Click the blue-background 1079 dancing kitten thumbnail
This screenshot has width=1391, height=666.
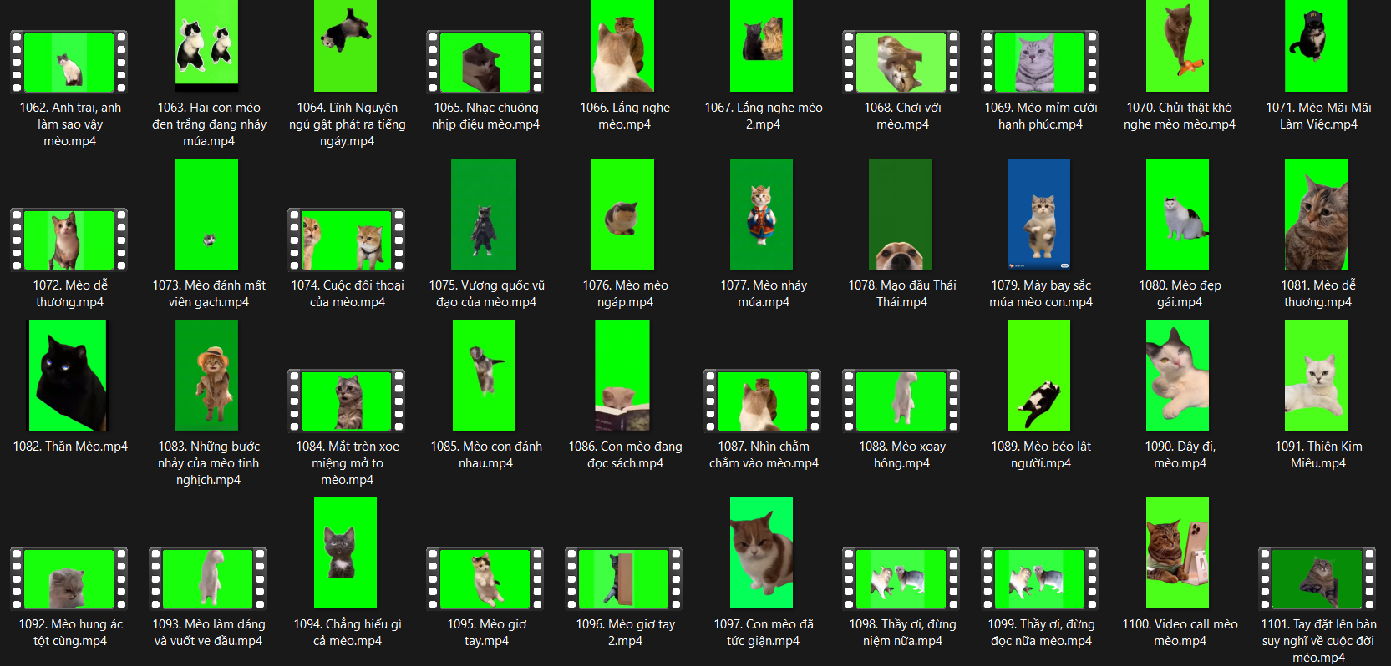point(1038,214)
